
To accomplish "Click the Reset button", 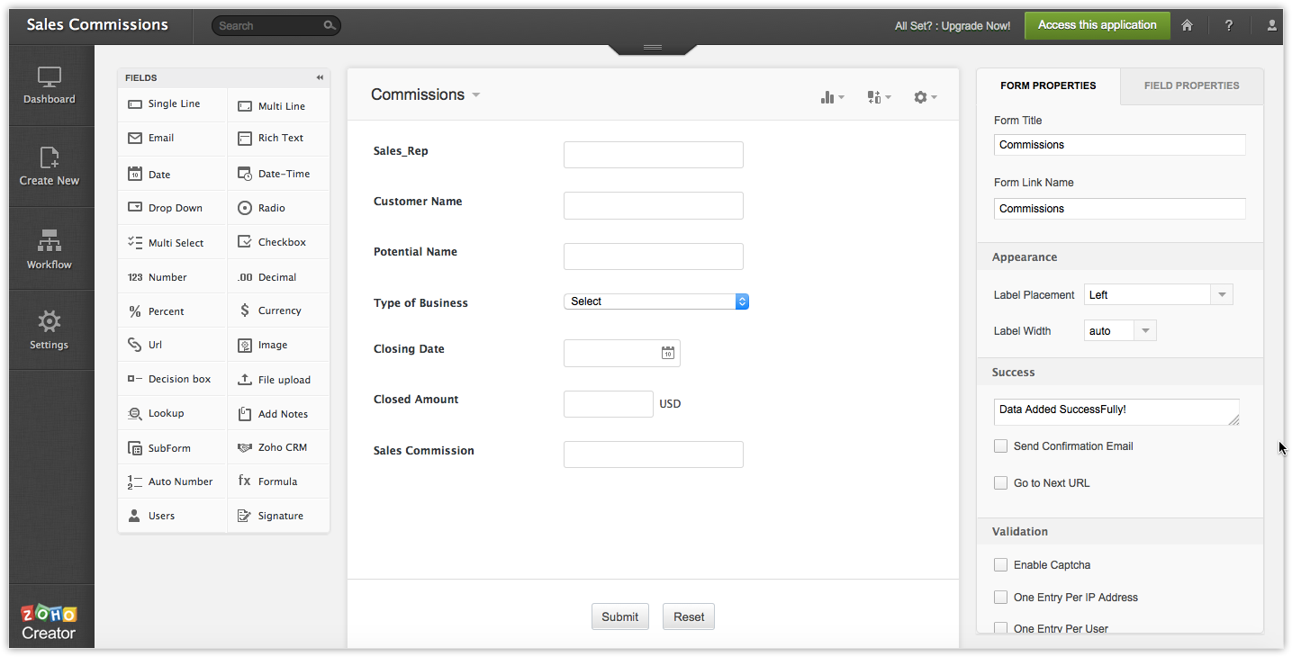I will (x=689, y=616).
